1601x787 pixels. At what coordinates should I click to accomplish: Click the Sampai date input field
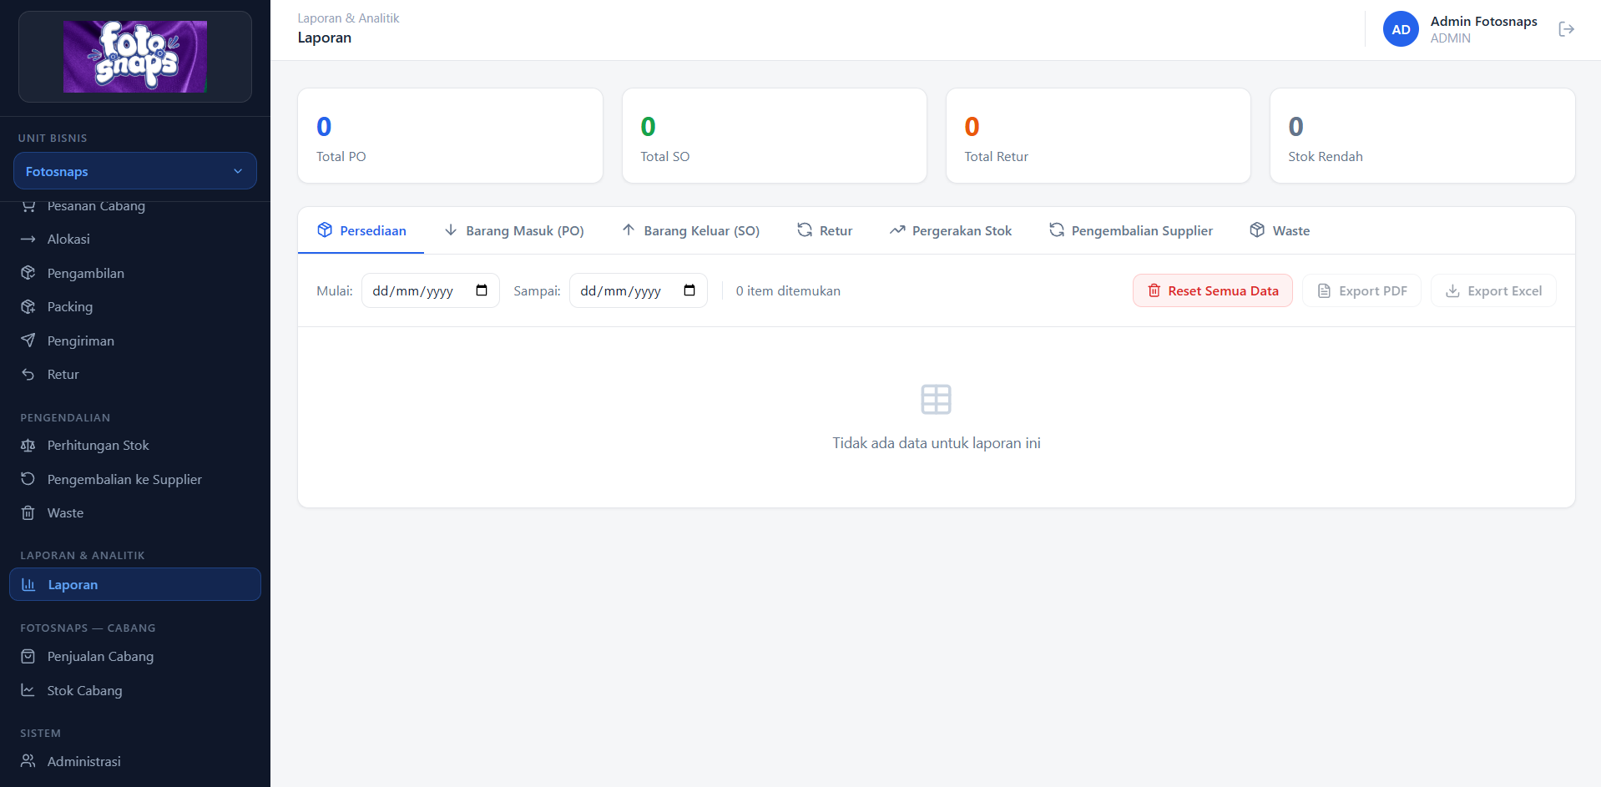[639, 290]
